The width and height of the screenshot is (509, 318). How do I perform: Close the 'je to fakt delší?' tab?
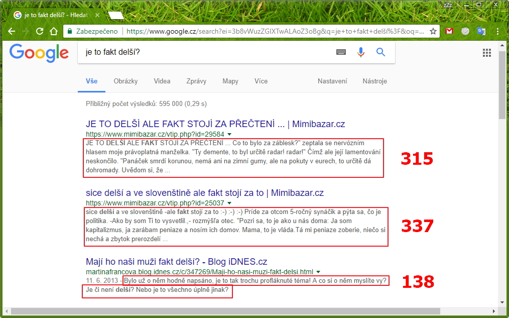(97, 15)
